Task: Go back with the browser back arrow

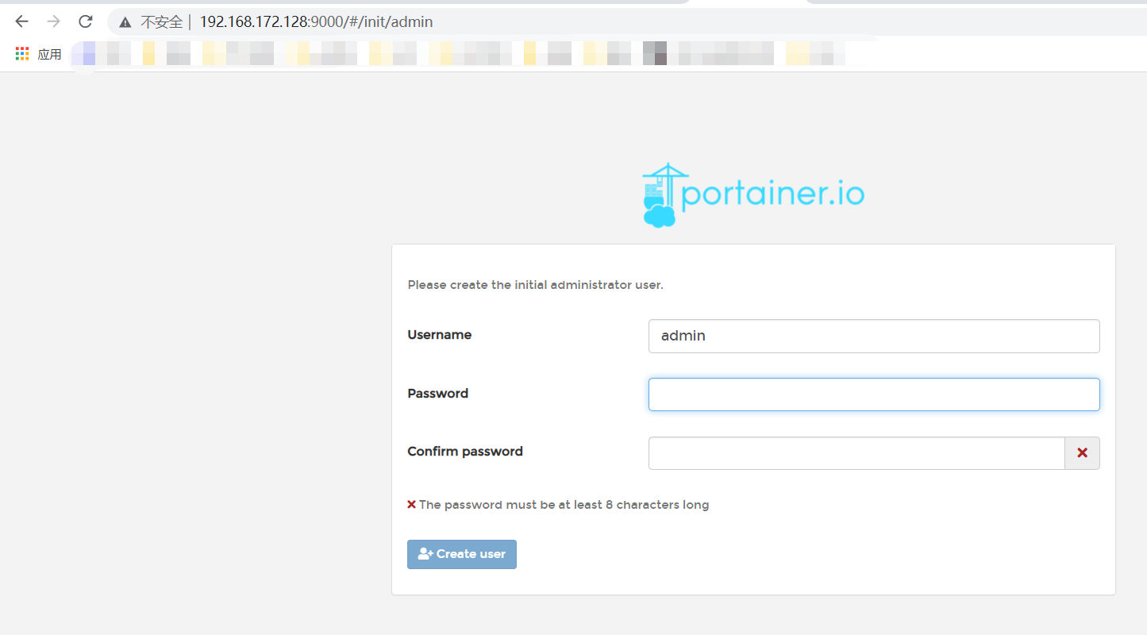Action: click(x=21, y=21)
